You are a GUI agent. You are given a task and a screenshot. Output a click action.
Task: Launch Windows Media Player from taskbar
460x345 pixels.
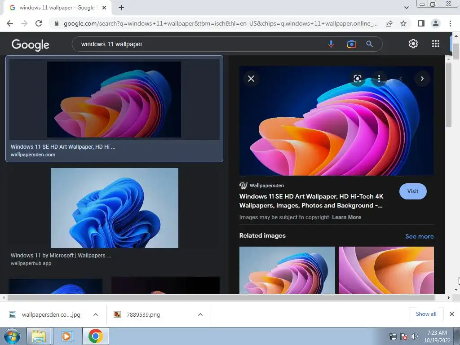click(66, 336)
